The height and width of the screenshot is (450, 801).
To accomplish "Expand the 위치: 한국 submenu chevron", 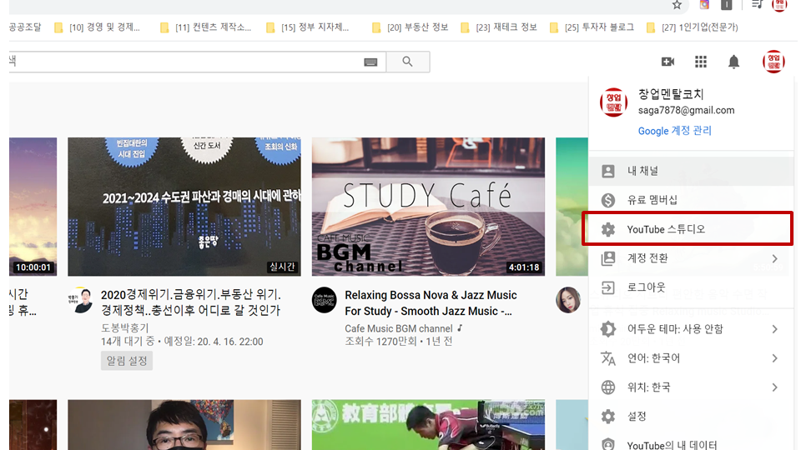I will 775,387.
